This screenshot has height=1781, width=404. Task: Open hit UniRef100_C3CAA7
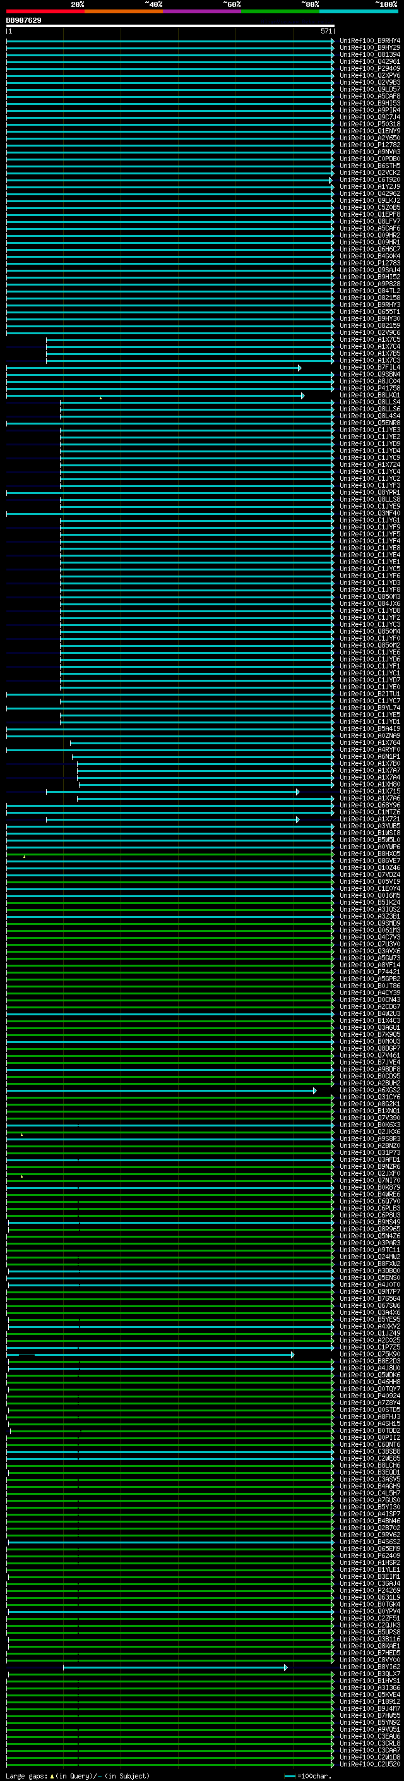[x=369, y=1751]
